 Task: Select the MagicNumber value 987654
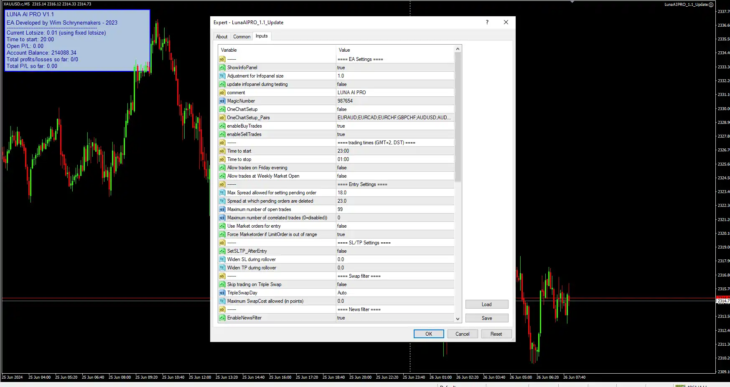(x=395, y=101)
